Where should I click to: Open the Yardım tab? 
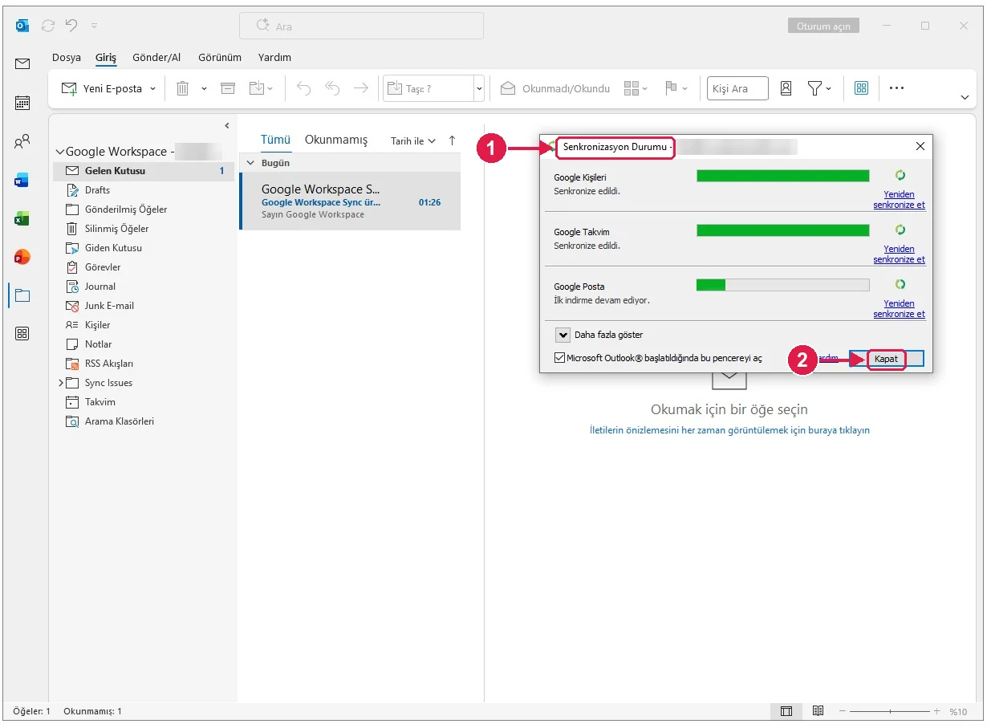(x=274, y=58)
